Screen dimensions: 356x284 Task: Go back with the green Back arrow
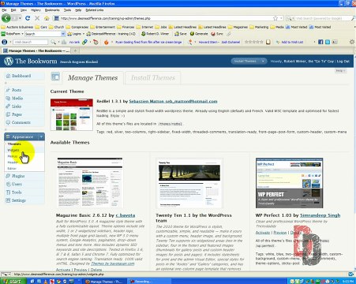coord(6,18)
